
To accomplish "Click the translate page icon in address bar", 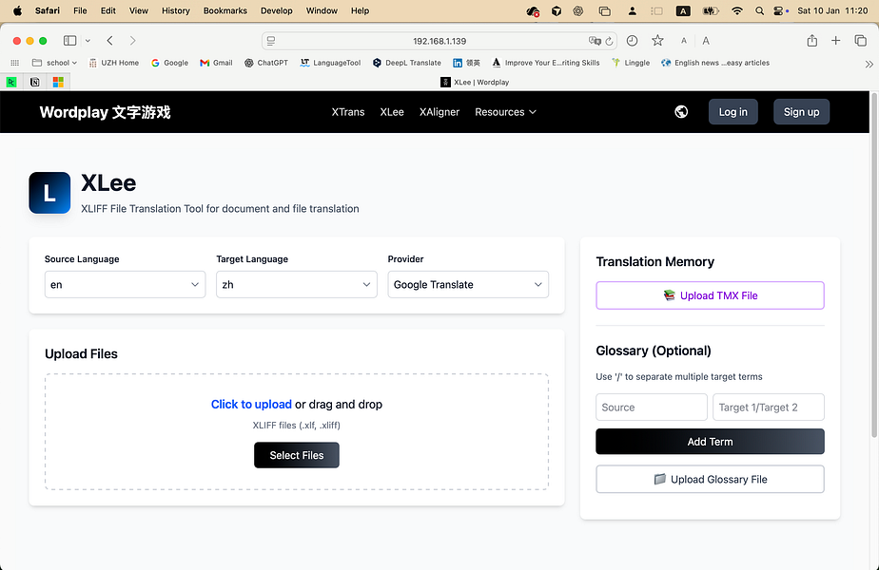I will click(595, 41).
